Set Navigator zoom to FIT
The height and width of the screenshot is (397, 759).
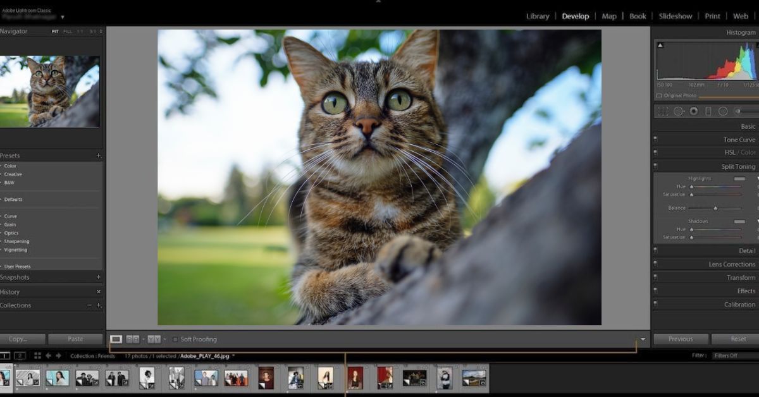(55, 32)
